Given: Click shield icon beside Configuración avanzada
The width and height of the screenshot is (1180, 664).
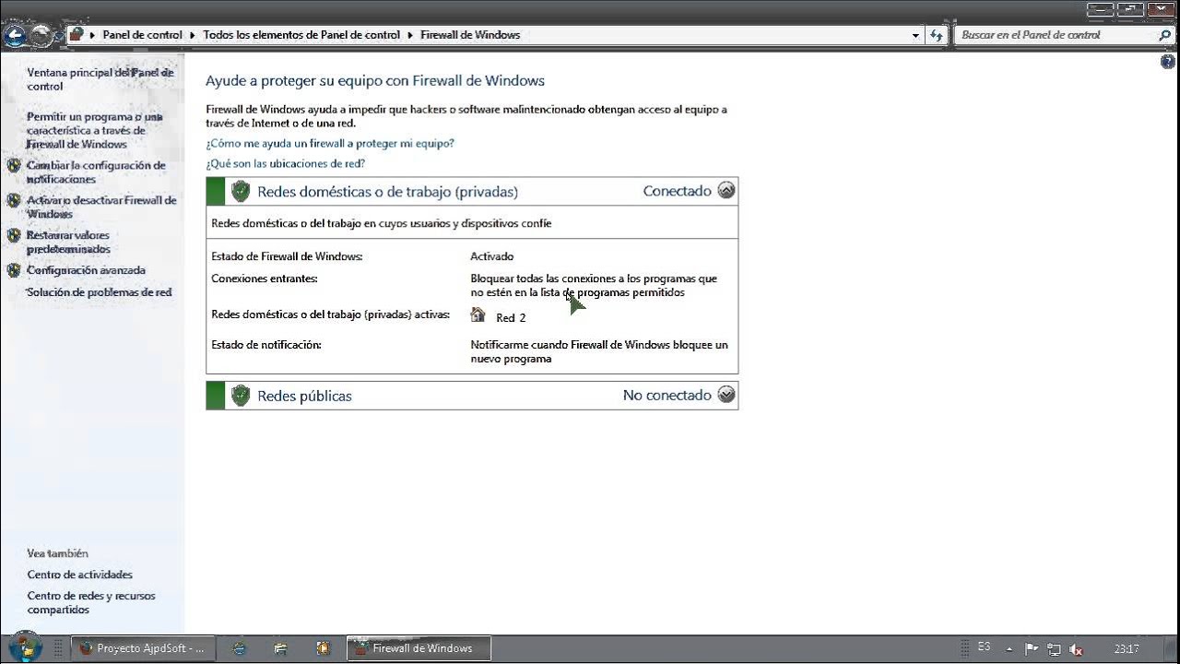Looking at the screenshot, I should [x=14, y=270].
